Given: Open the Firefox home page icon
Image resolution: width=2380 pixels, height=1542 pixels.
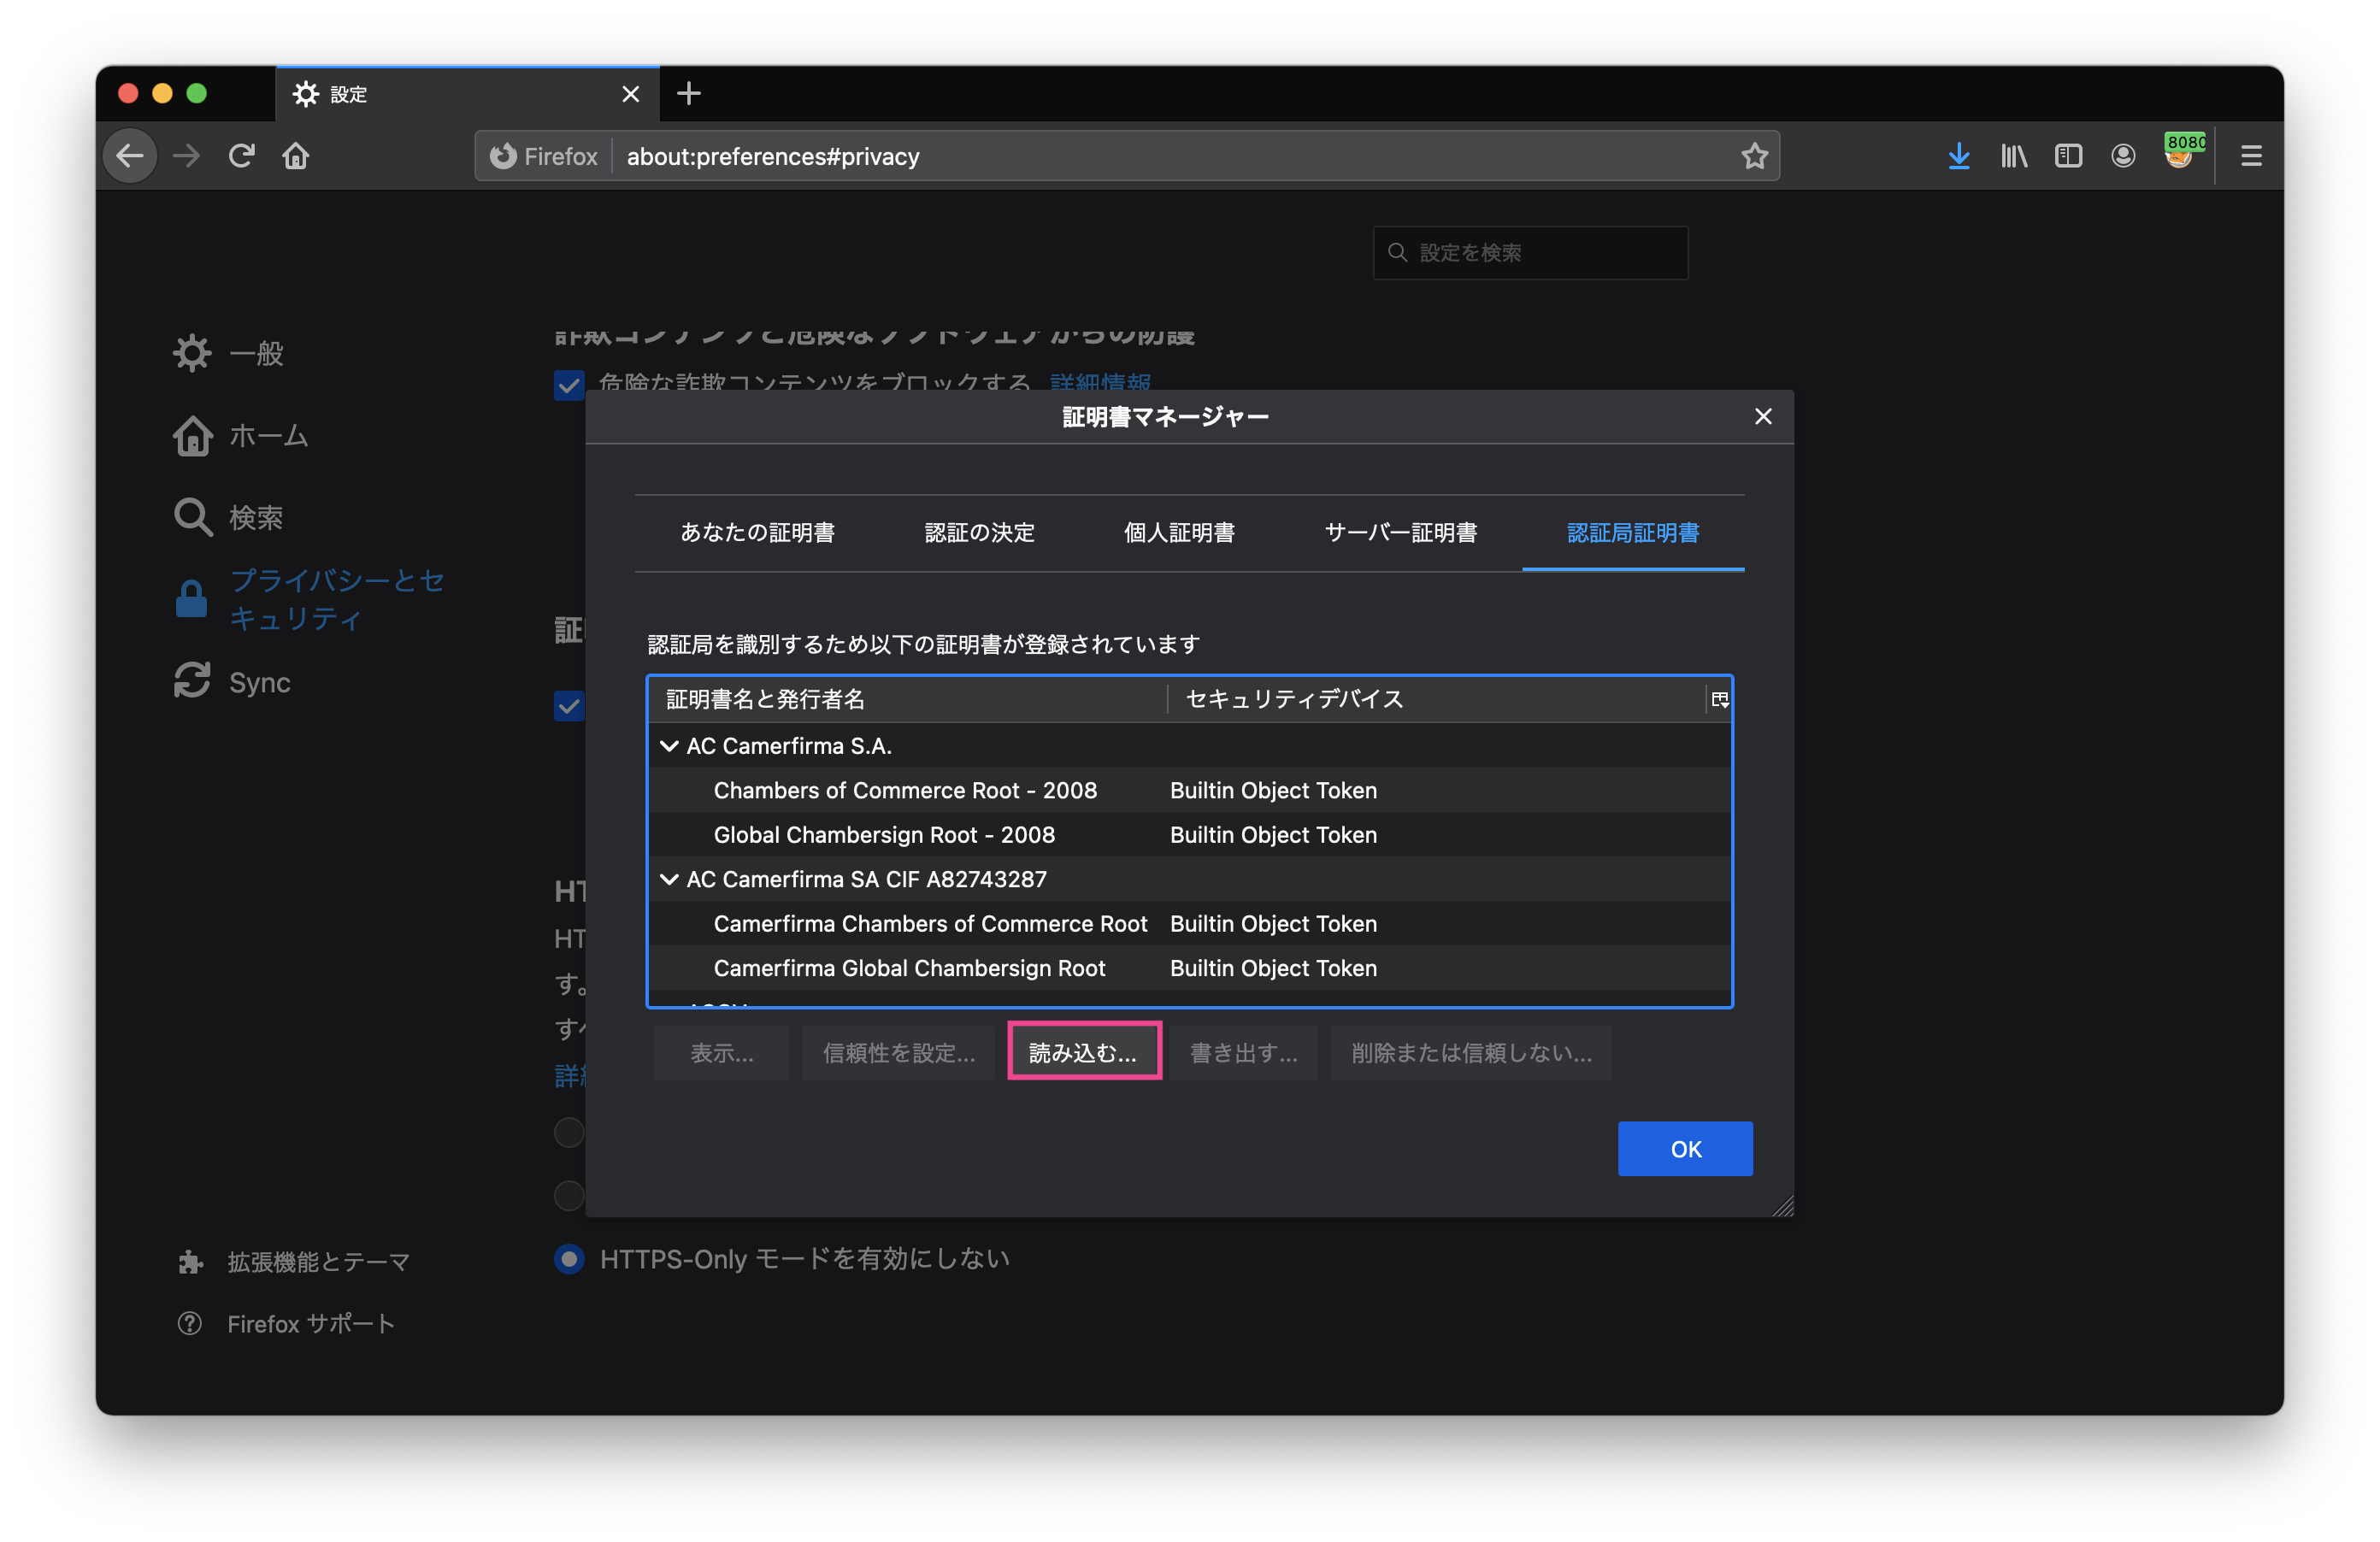Looking at the screenshot, I should click(x=296, y=156).
